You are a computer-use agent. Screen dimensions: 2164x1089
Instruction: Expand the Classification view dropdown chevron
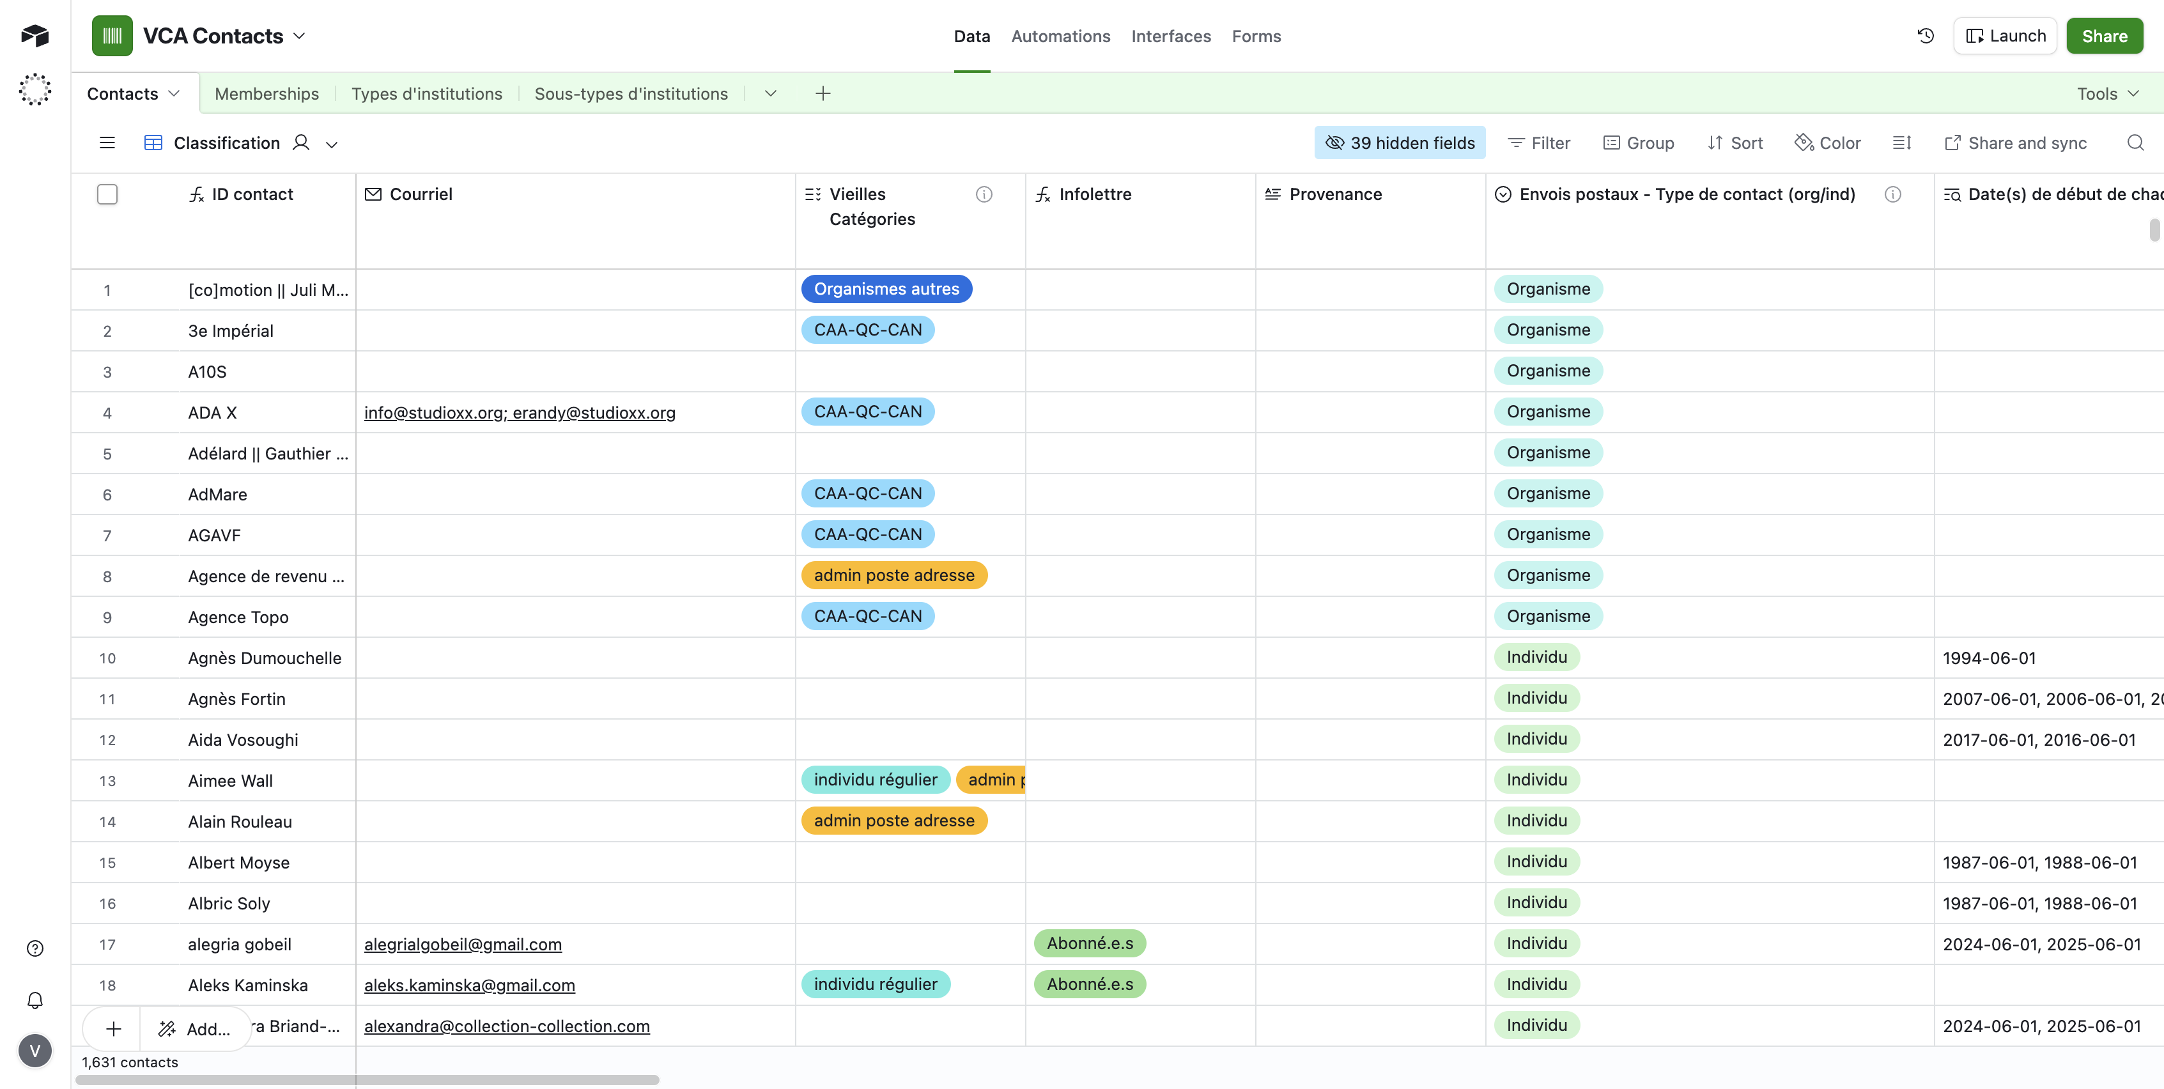(332, 144)
